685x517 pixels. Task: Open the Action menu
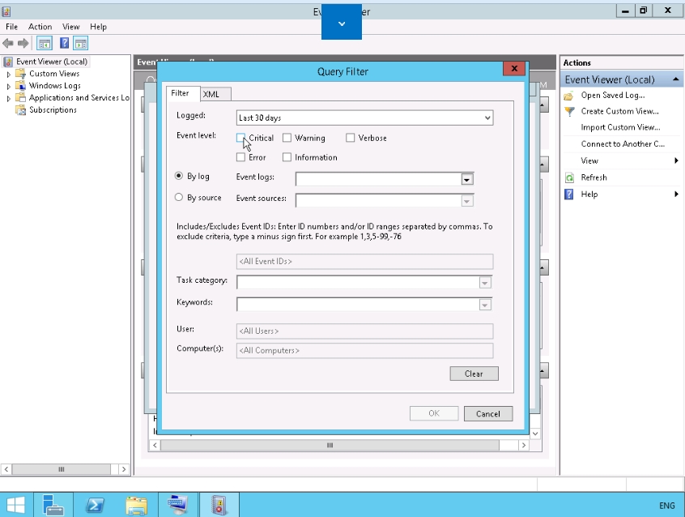tap(40, 27)
